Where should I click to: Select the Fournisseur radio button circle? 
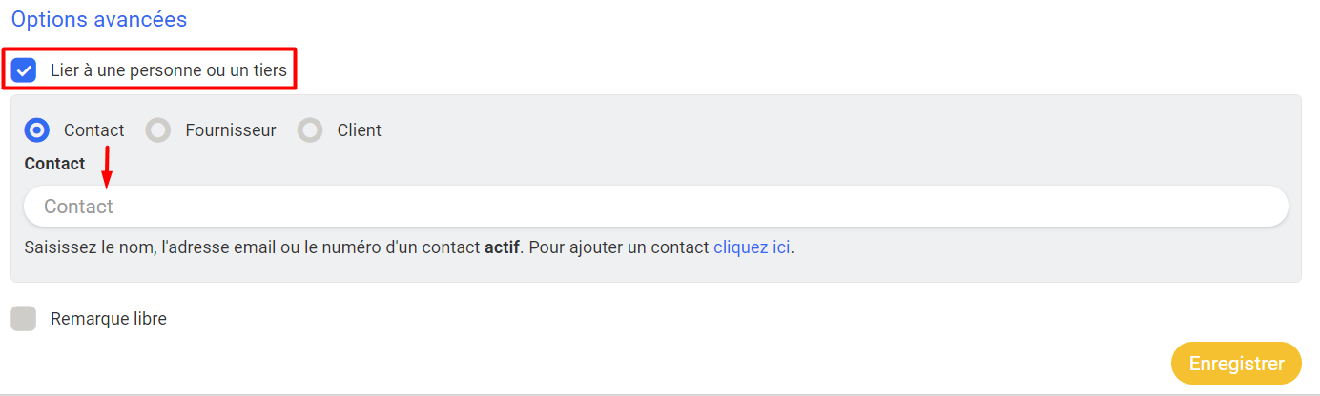pos(157,130)
